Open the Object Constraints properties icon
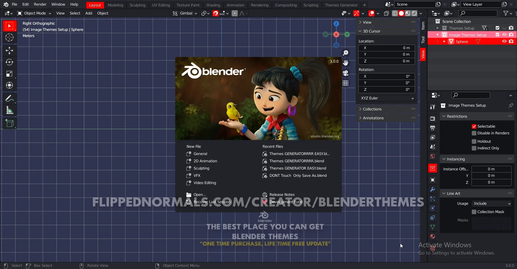 coord(432,217)
